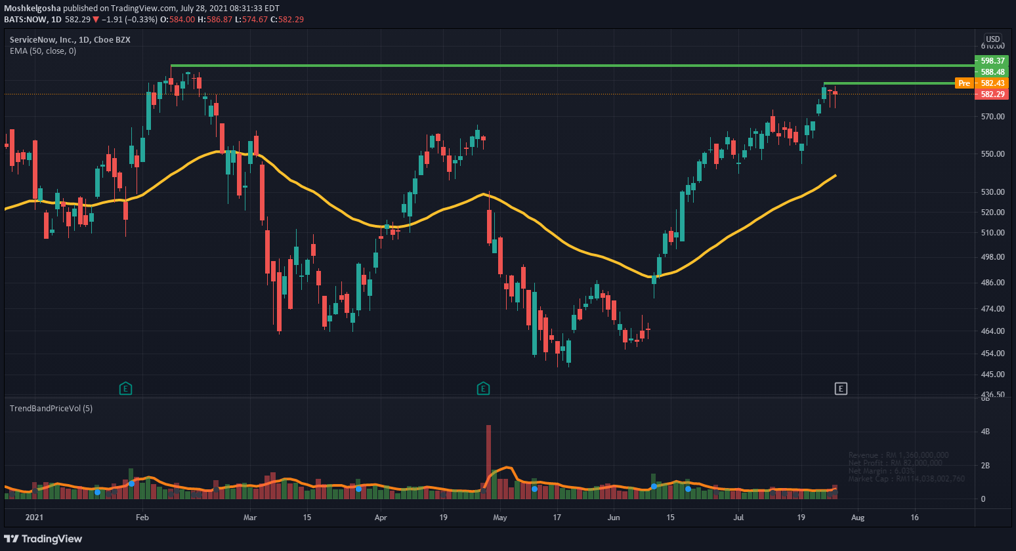Viewport: 1016px width, 551px height.
Task: Click the upper green horizontal resistance line
Action: tap(571, 66)
